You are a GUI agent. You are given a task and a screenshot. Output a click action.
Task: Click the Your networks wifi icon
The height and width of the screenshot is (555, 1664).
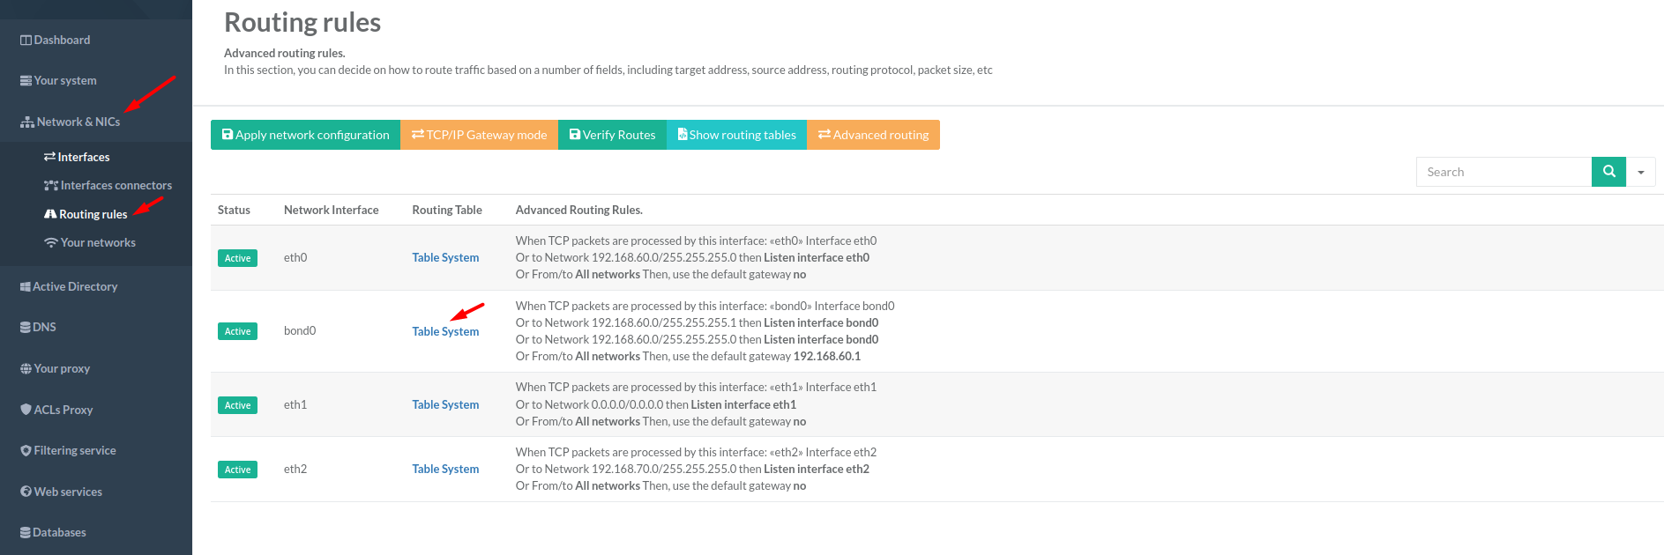point(51,243)
